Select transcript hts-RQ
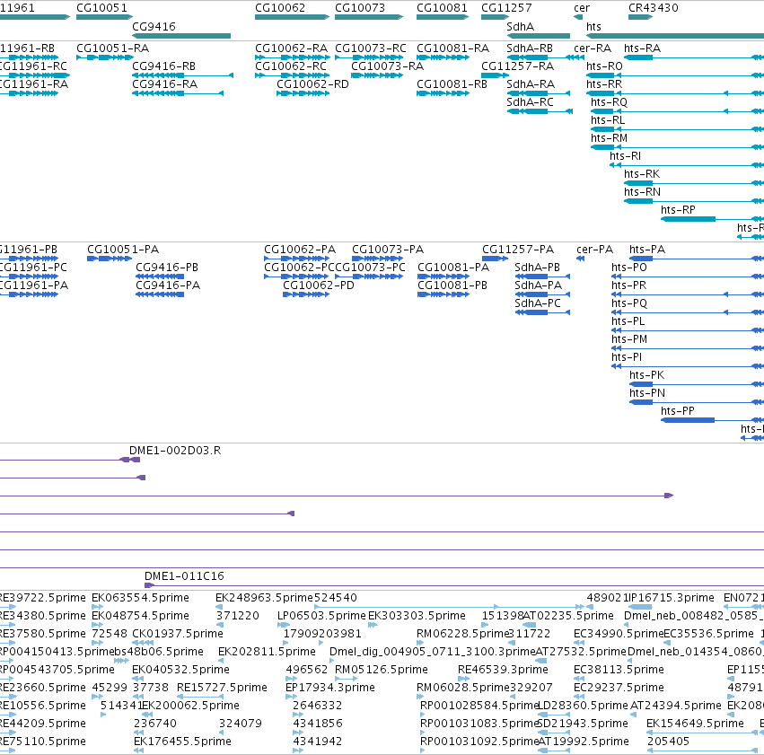This screenshot has height=755, width=764. [609, 102]
